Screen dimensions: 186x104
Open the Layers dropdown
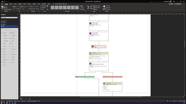pyautogui.click(x=108, y=8)
